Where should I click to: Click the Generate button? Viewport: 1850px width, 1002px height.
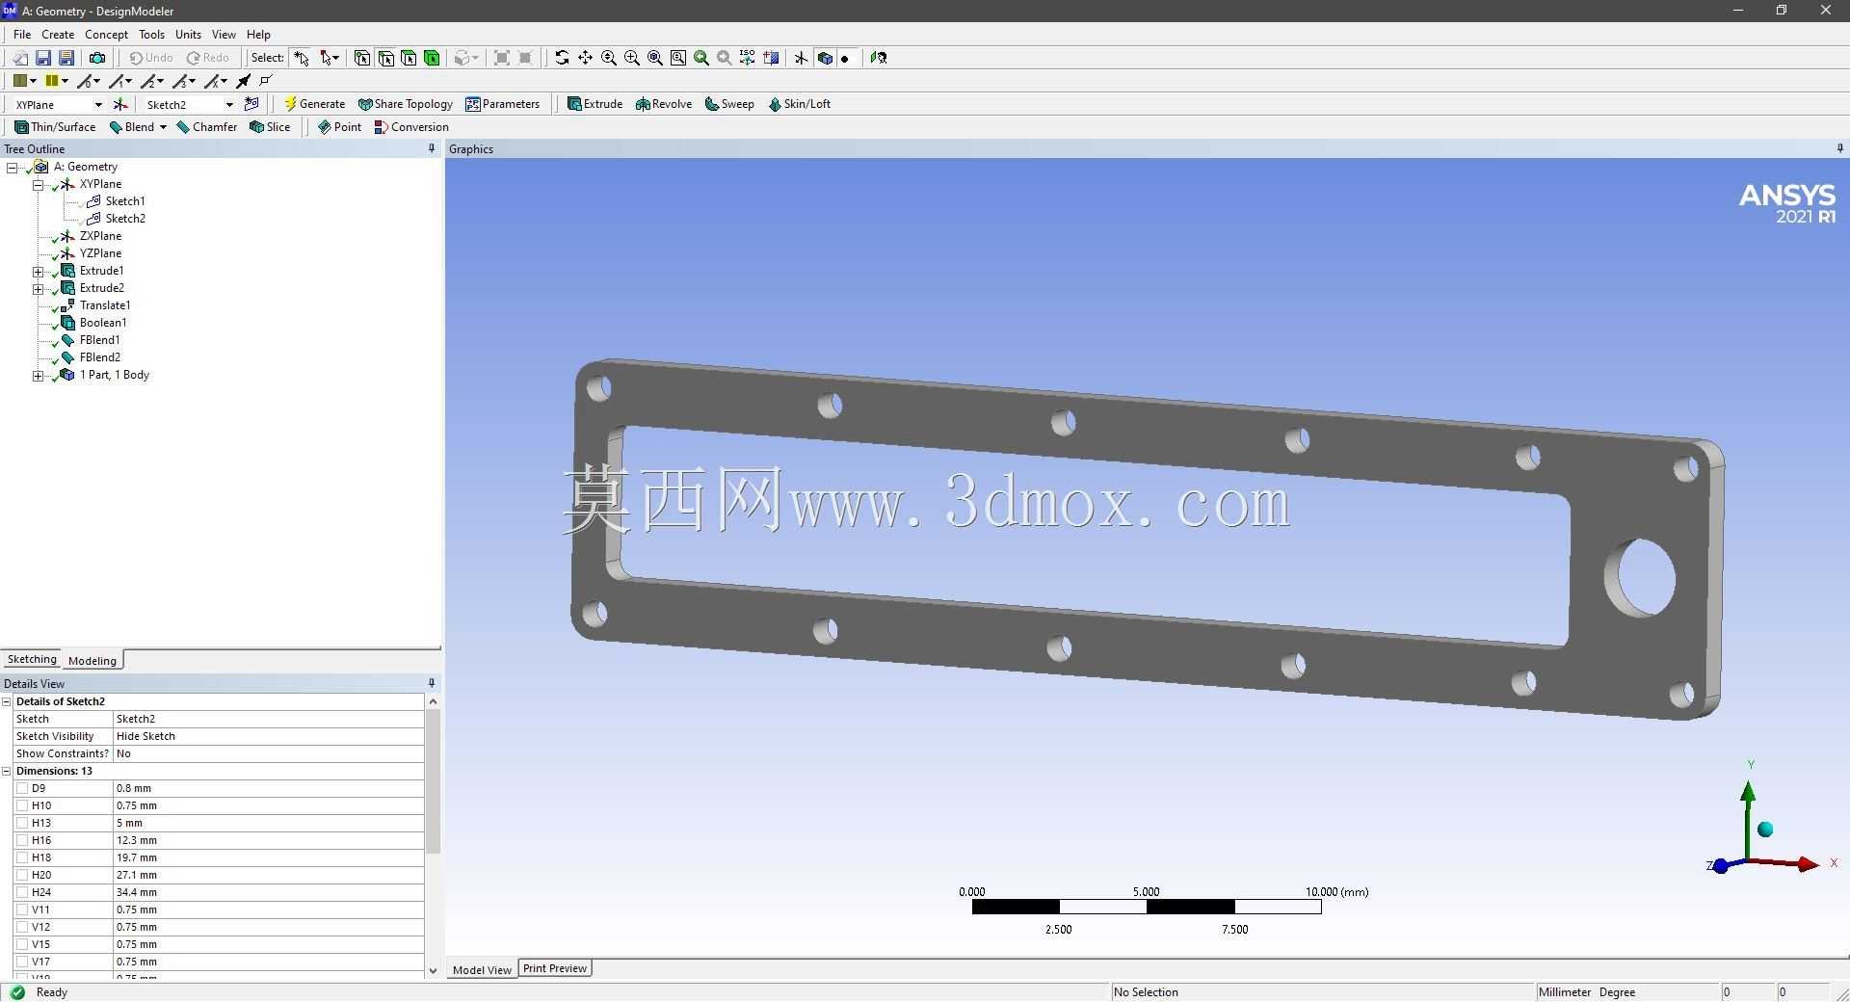point(314,104)
